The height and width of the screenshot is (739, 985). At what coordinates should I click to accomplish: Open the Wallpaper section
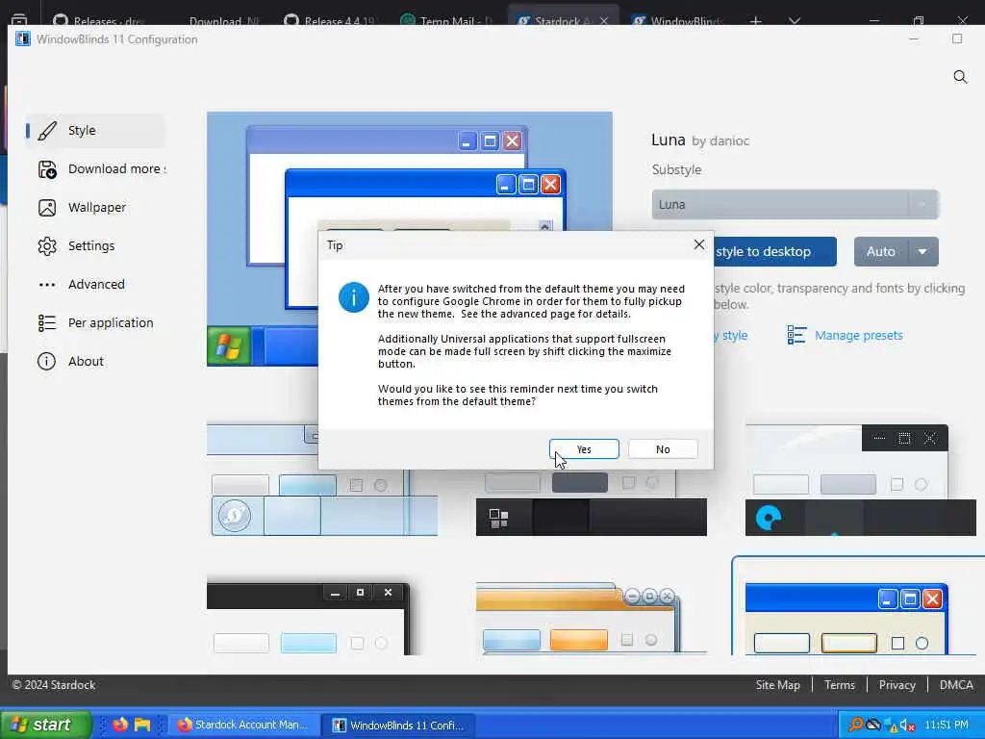coord(95,208)
